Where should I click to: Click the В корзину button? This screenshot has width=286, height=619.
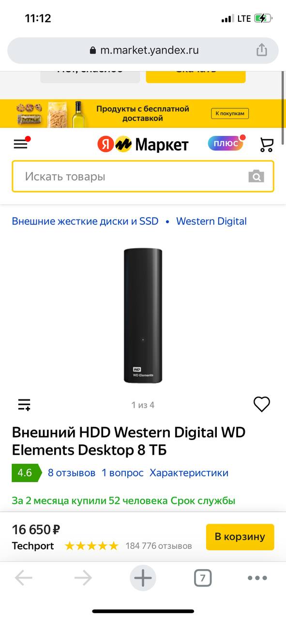(x=240, y=537)
